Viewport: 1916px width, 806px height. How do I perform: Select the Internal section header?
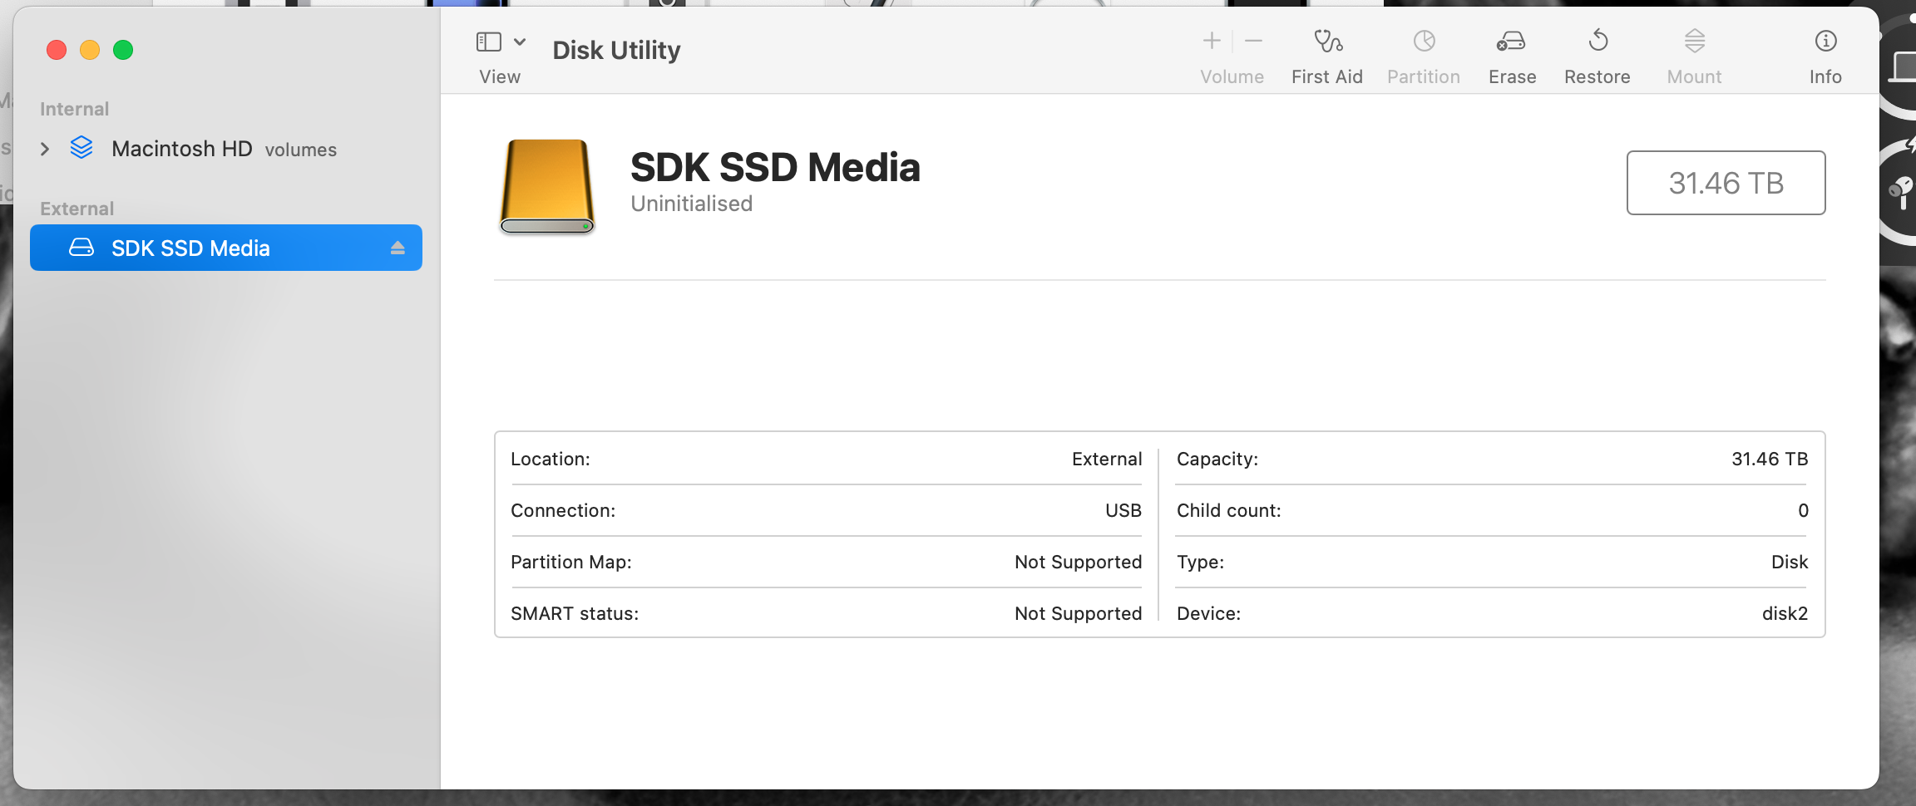tap(74, 109)
